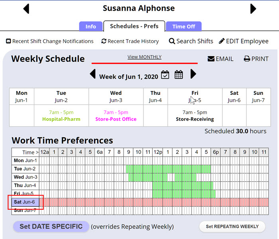The width and height of the screenshot is (279, 239).
Task: Click the EMAIL envelope icon
Action: click(x=211, y=59)
